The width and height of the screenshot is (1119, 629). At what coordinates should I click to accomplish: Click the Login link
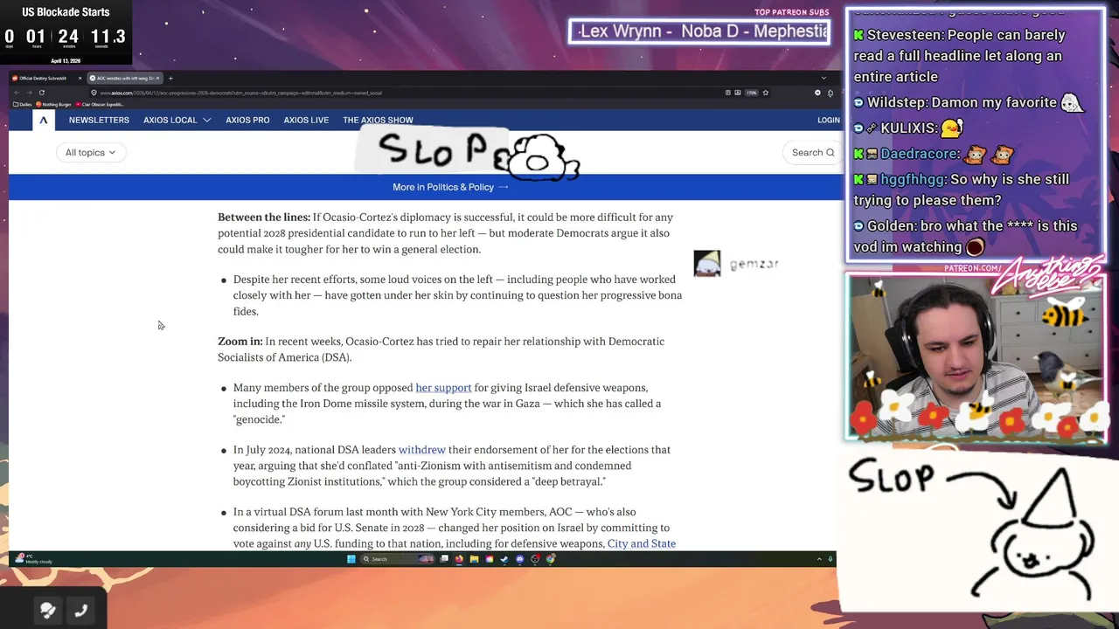[828, 120]
